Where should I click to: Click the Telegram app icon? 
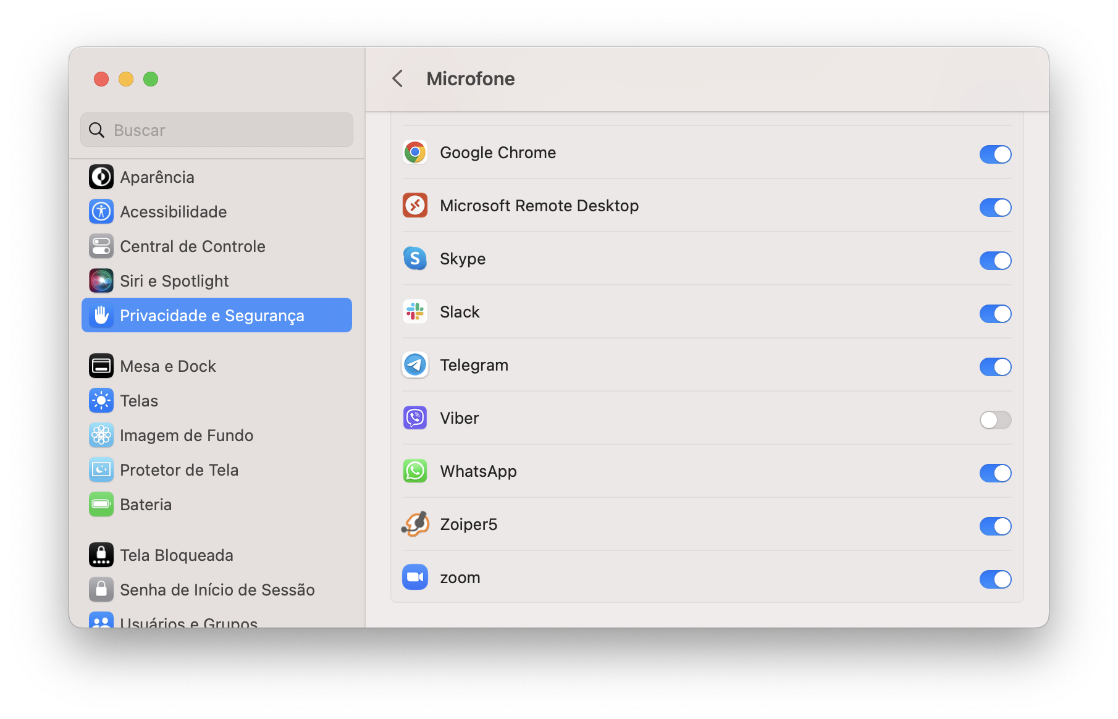(x=415, y=365)
